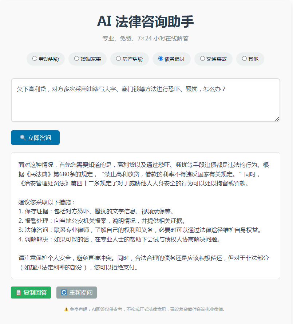
Task: Click the refresh icon on 重新提问 button
Action: coord(64,292)
